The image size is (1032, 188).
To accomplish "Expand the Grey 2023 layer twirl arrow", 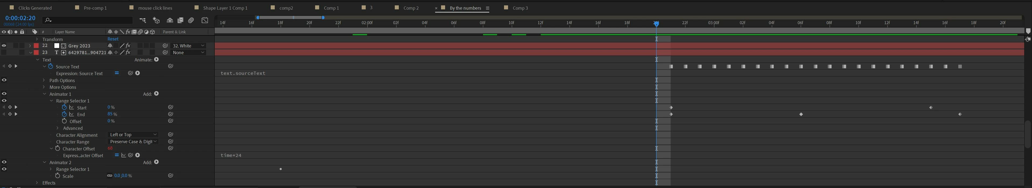I will 30,46.
